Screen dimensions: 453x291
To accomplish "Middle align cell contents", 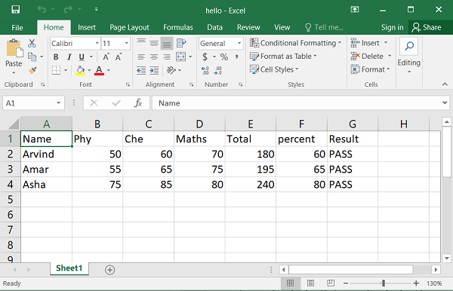I will click(154, 43).
